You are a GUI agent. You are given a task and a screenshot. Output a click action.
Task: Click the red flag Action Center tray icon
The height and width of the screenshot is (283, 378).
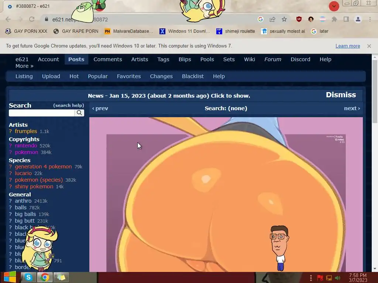[x=320, y=278]
